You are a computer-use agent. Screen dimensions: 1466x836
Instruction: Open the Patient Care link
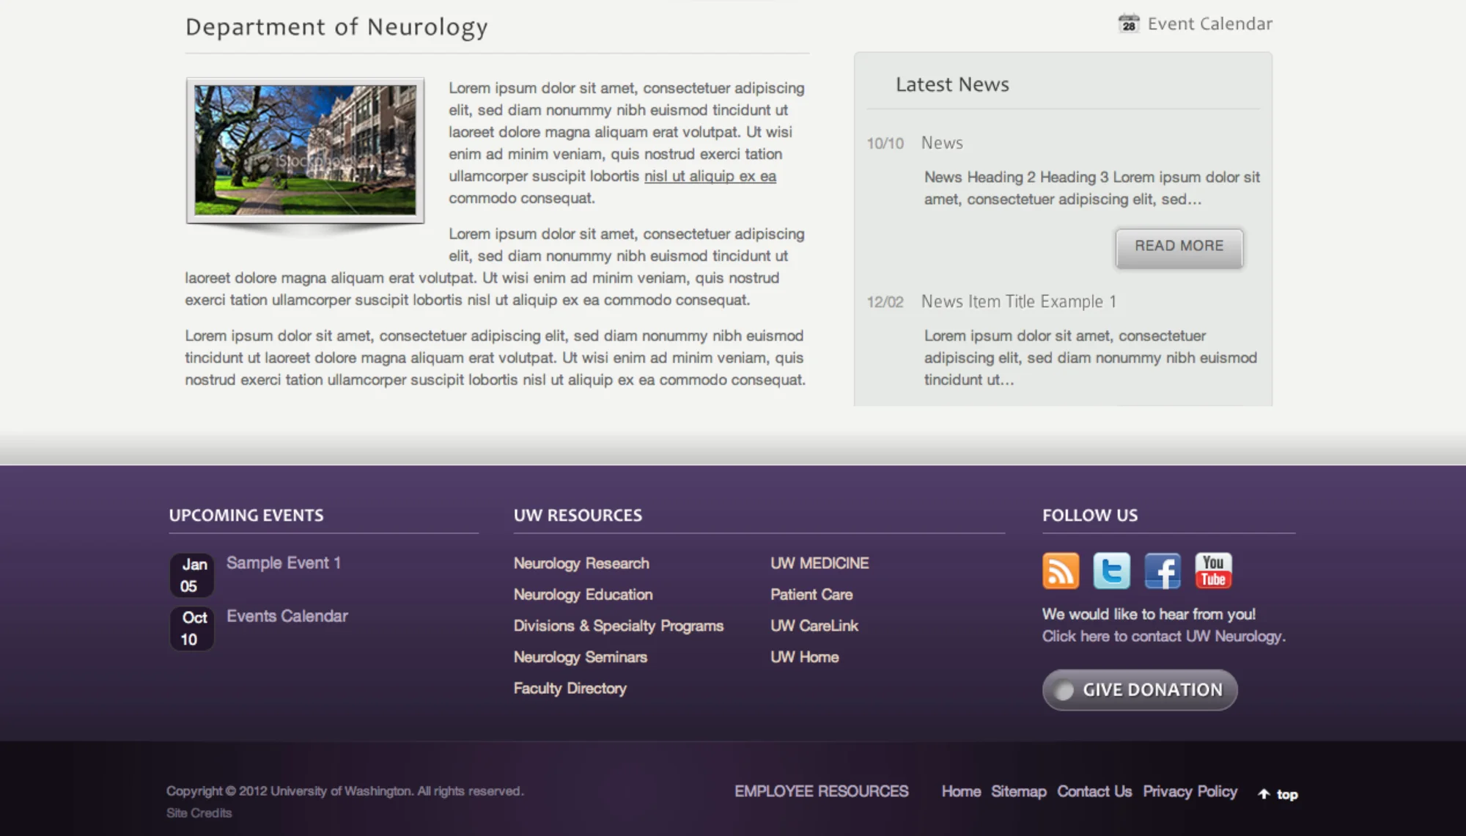[811, 595]
